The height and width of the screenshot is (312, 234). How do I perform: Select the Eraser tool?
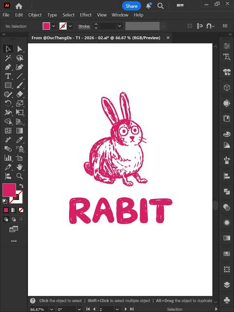click(19, 94)
